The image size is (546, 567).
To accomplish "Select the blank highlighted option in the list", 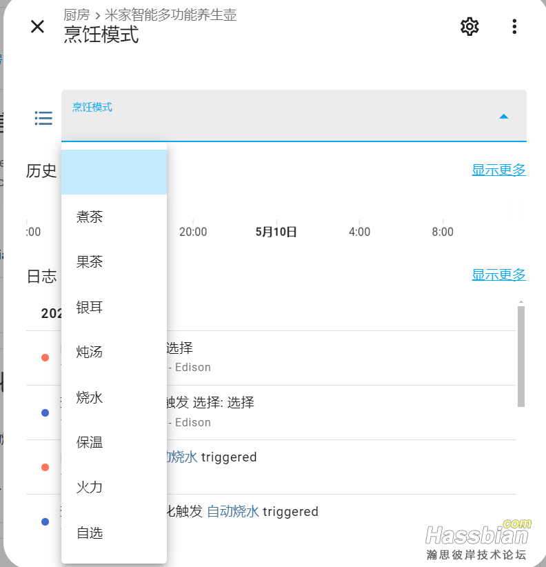I will tap(114, 172).
